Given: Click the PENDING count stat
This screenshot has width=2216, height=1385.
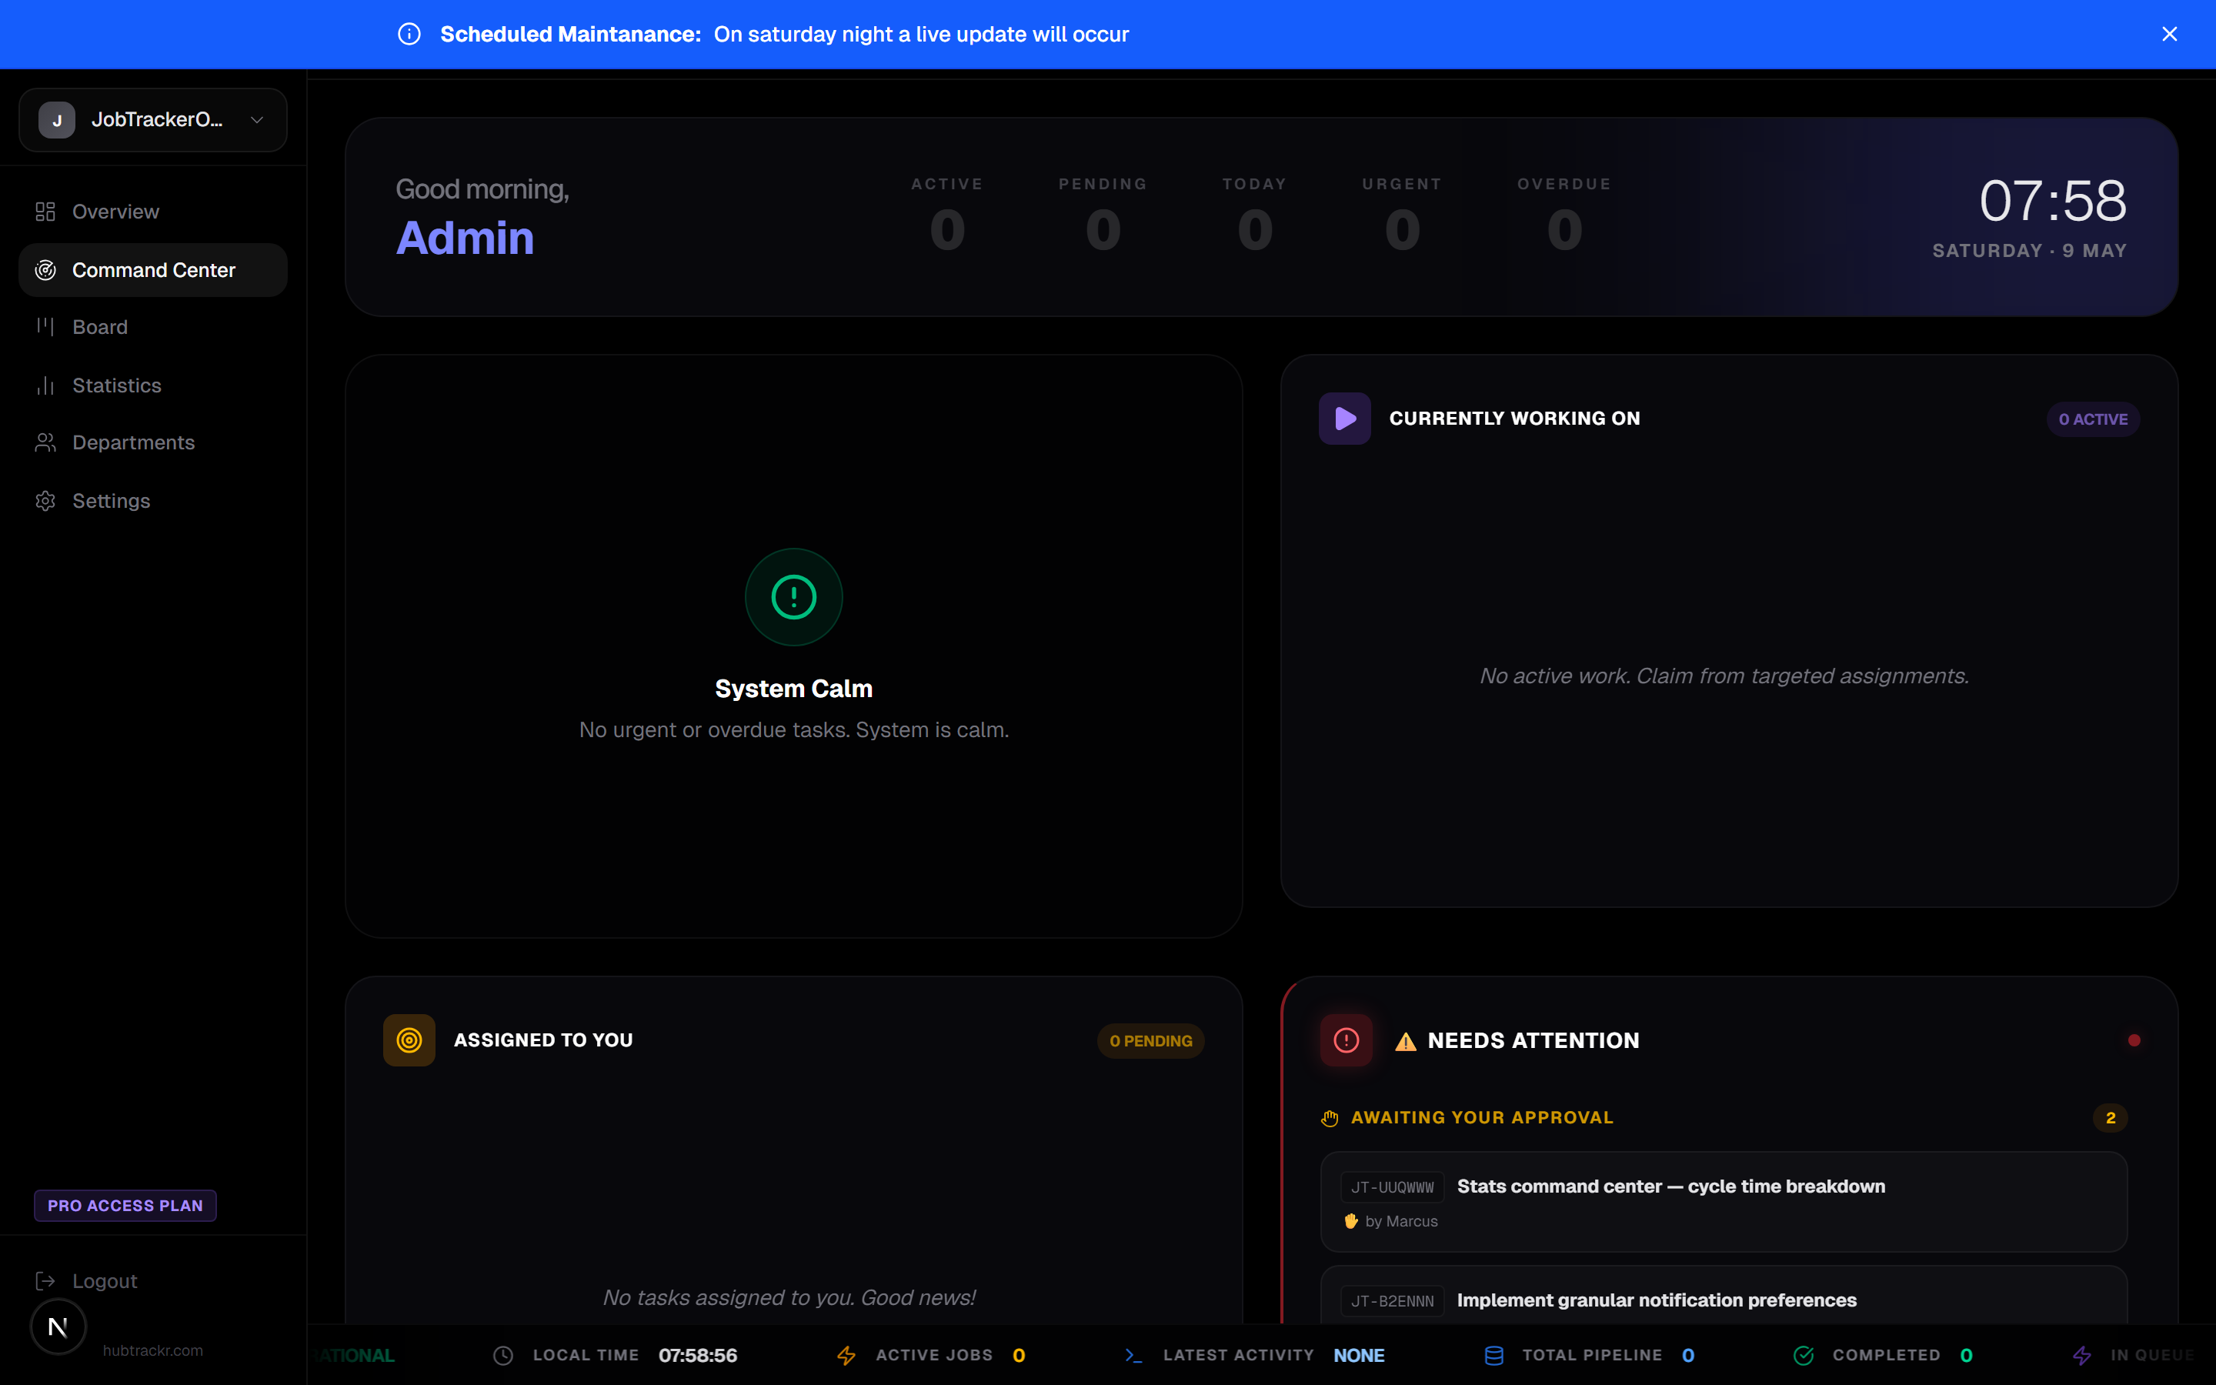Looking at the screenshot, I should pyautogui.click(x=1103, y=215).
